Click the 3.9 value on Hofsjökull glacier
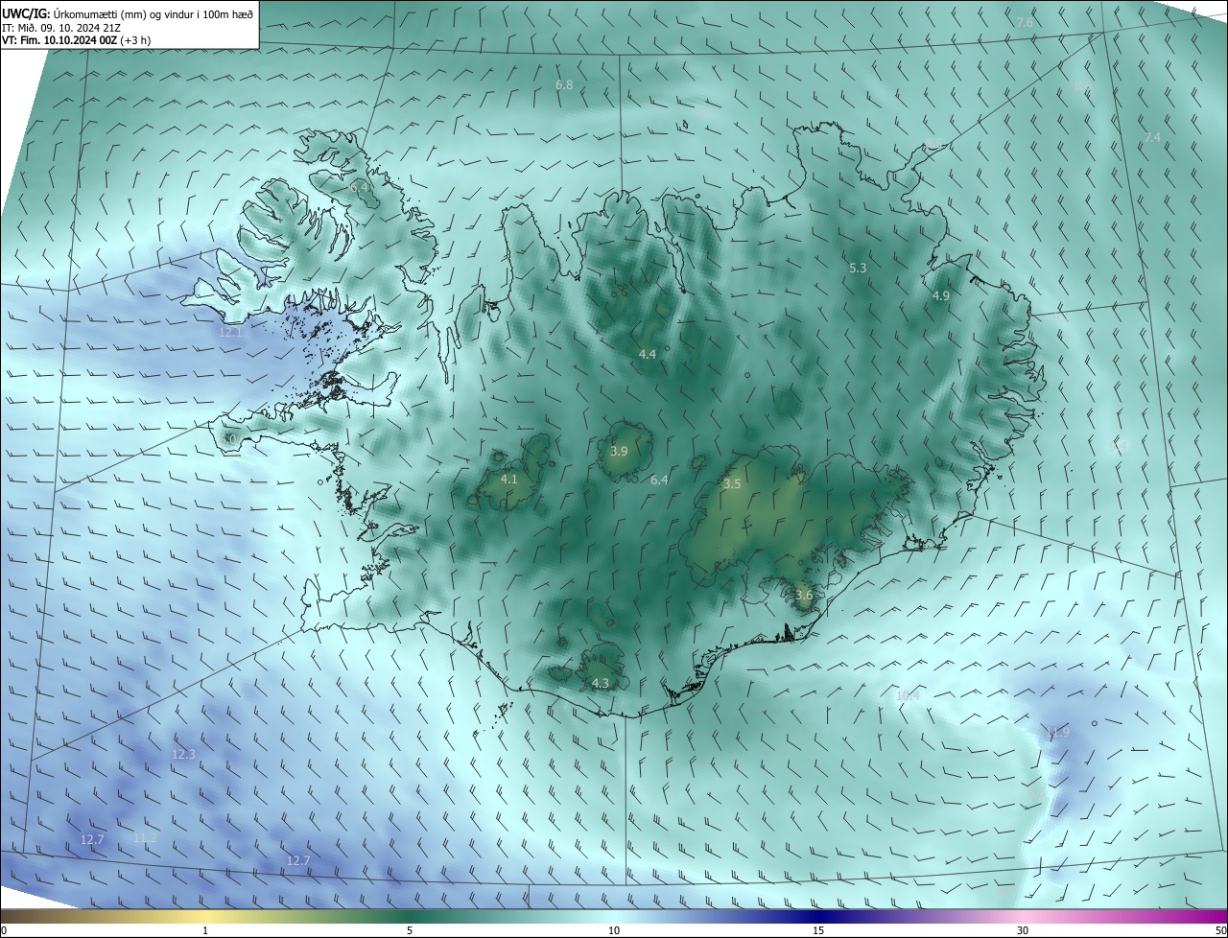Viewport: 1228px width, 938px height. (619, 452)
